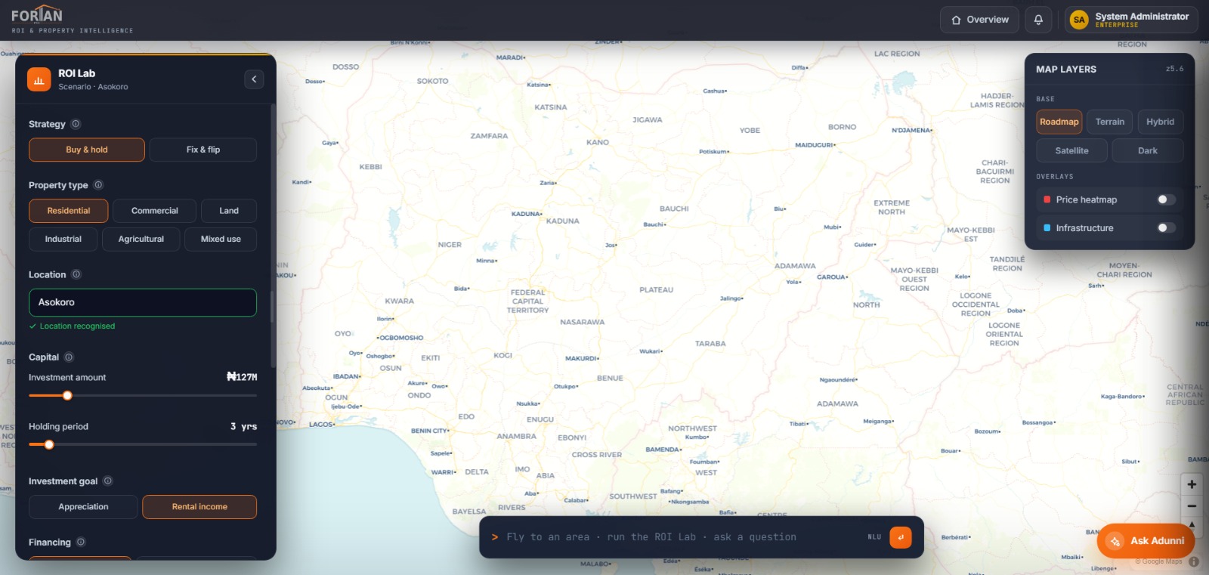Choose Industrial property type
This screenshot has height=575, width=1209.
point(63,239)
